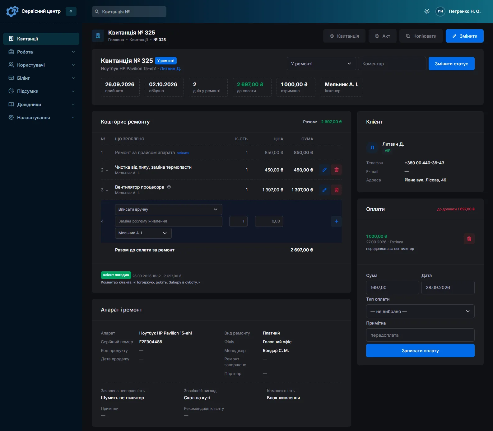Open the Тип оплати dropdown
Screen dimensions: 493x431
click(420, 311)
